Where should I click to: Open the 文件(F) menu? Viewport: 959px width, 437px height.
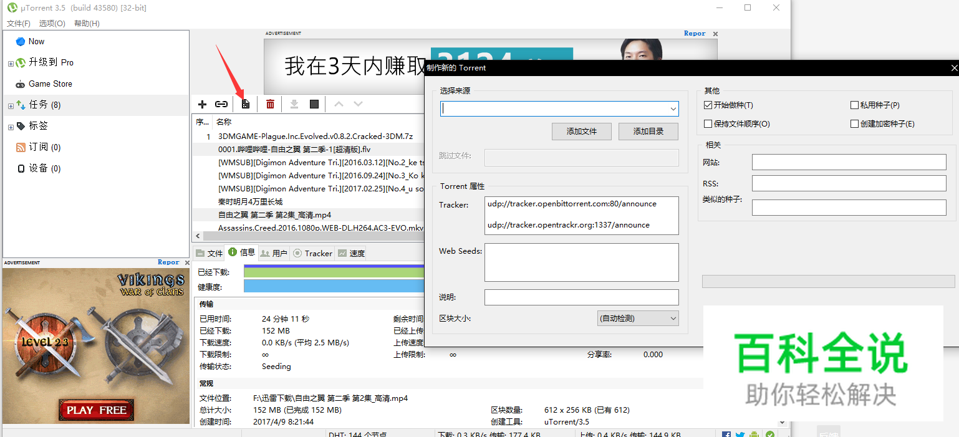tap(19, 24)
